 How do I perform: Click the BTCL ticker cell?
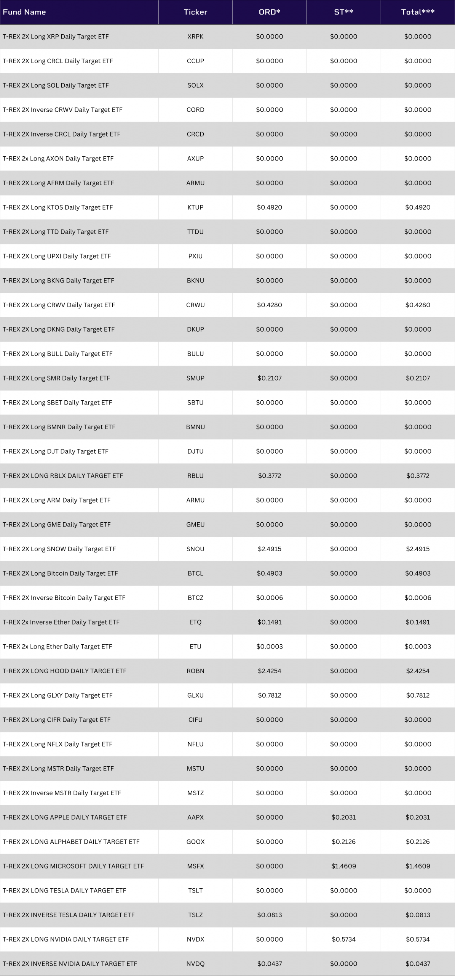195,573
